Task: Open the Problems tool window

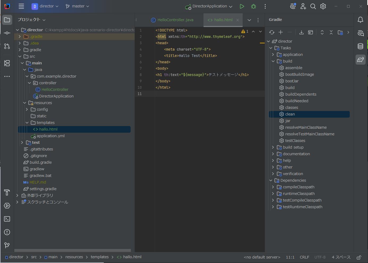Action: (7, 232)
